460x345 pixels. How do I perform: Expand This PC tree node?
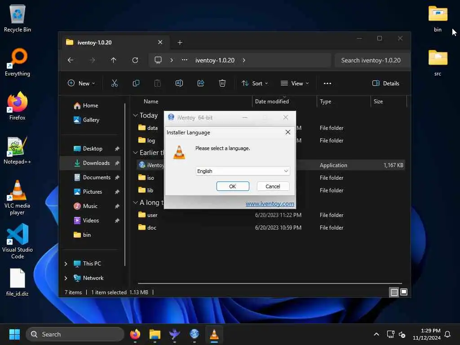(x=66, y=264)
